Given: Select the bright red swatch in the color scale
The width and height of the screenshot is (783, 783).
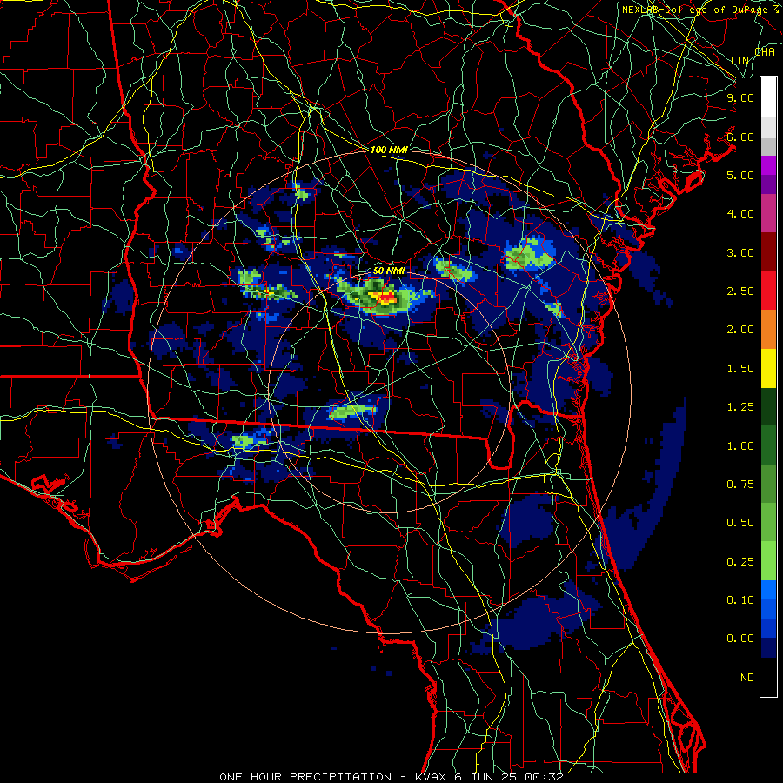Looking at the screenshot, I should [x=768, y=291].
